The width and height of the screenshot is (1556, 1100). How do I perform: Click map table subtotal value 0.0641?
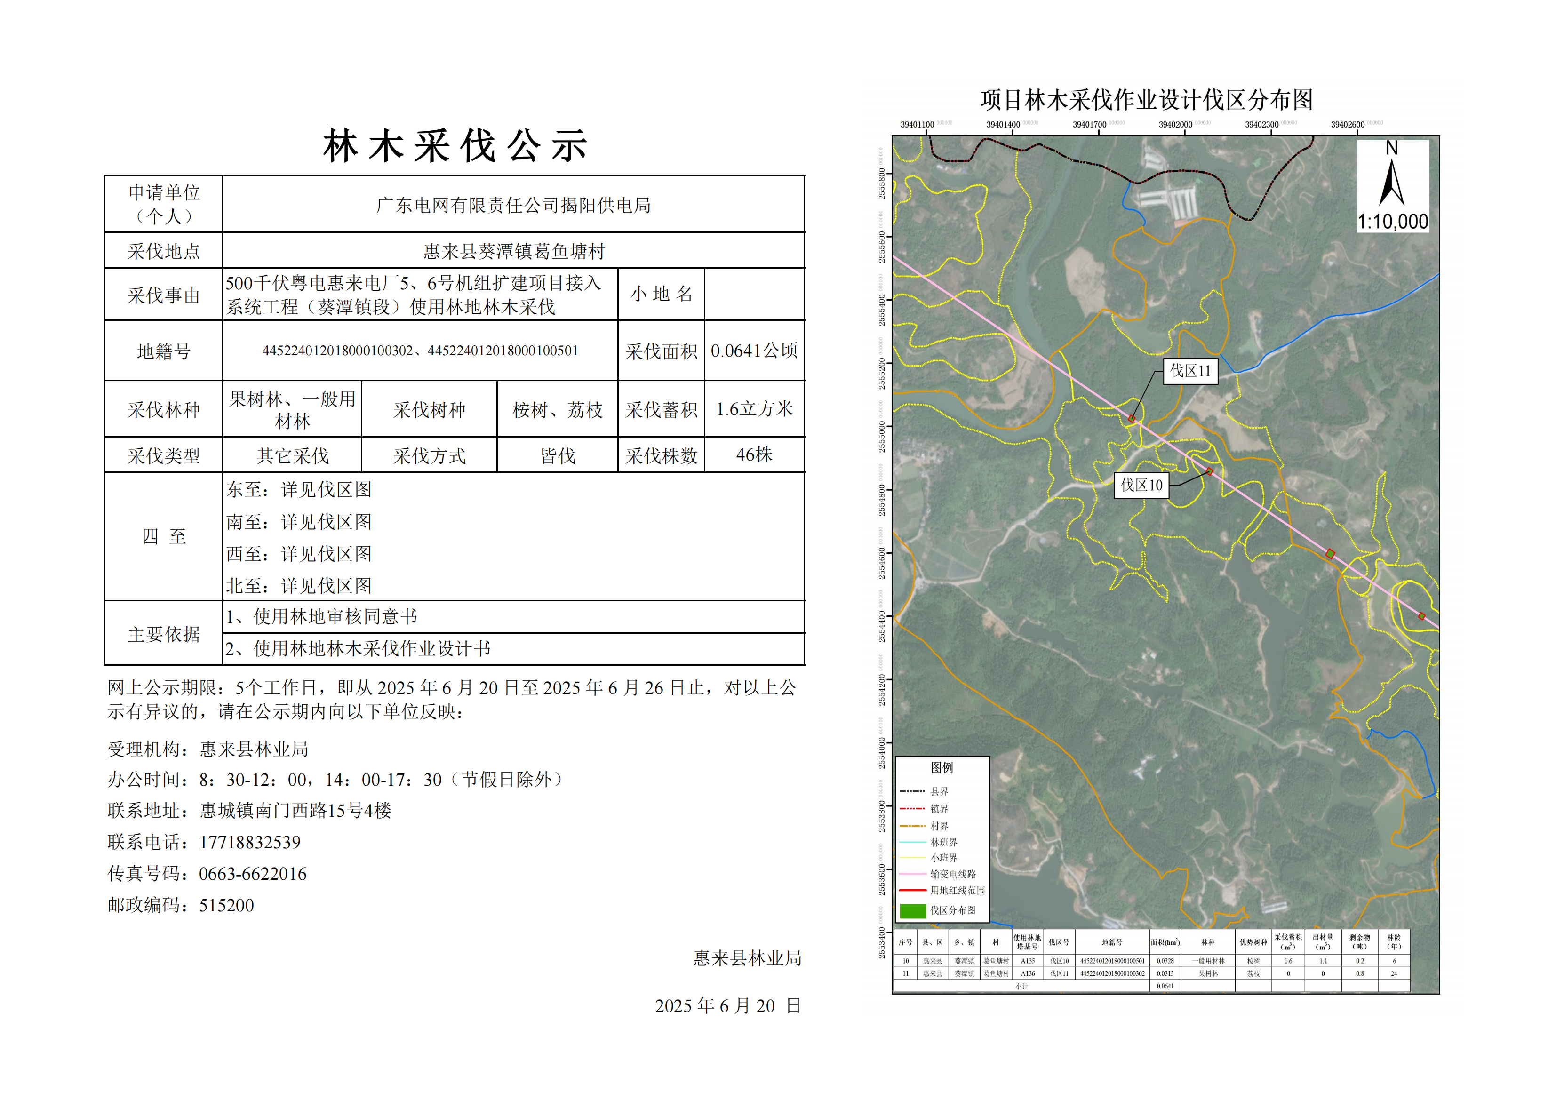(1165, 986)
